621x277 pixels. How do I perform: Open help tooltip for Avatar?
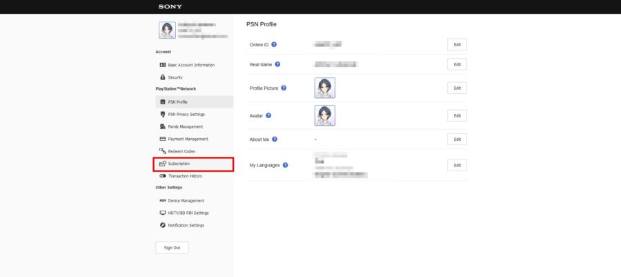tap(268, 116)
